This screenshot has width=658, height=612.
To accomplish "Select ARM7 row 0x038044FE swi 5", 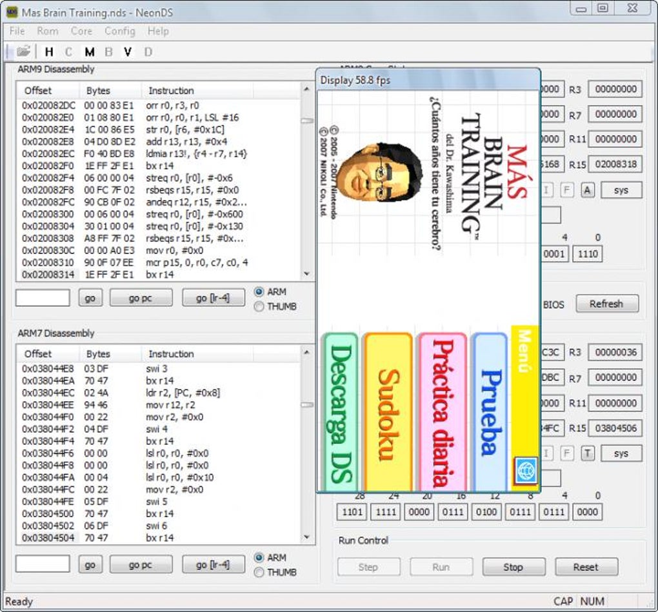I will pyautogui.click(x=159, y=502).
